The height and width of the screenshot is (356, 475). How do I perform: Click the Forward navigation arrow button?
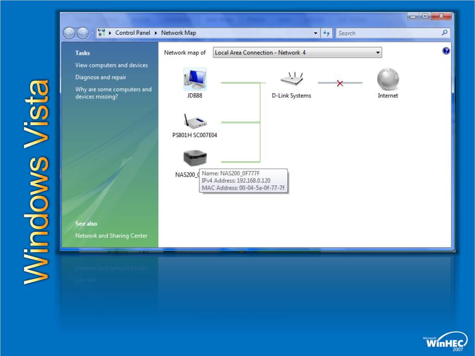(x=83, y=33)
